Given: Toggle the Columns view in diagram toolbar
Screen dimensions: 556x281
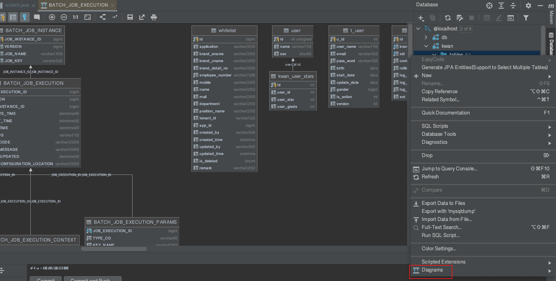Looking at the screenshot, I should coord(13,17).
